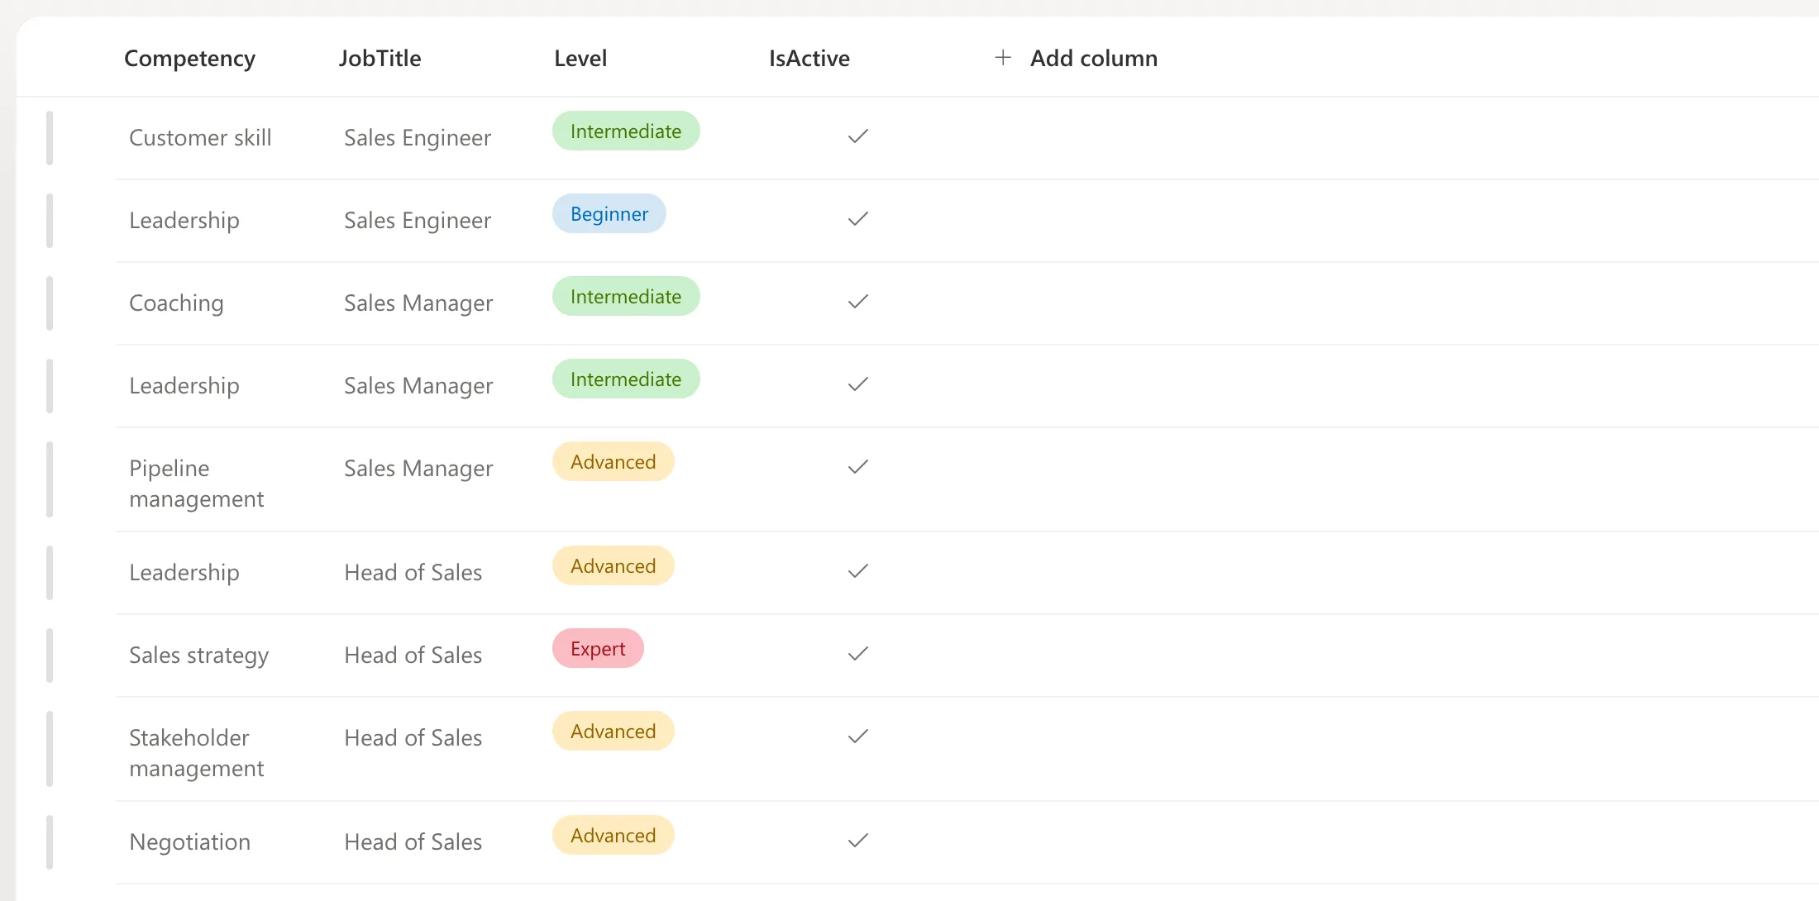1819x901 pixels.
Task: Select row handle for Customer skill
Action: 50,138
